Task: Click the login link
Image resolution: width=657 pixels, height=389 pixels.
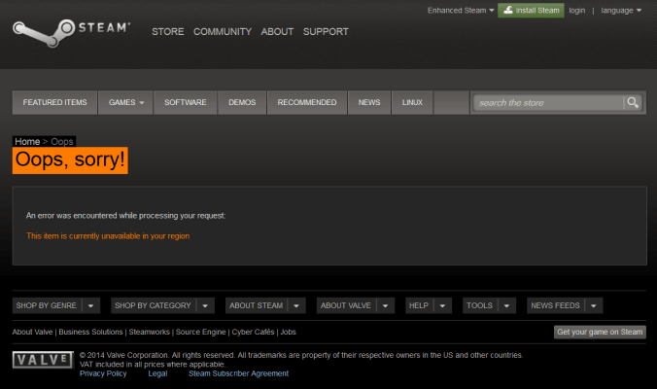Action: click(x=577, y=10)
